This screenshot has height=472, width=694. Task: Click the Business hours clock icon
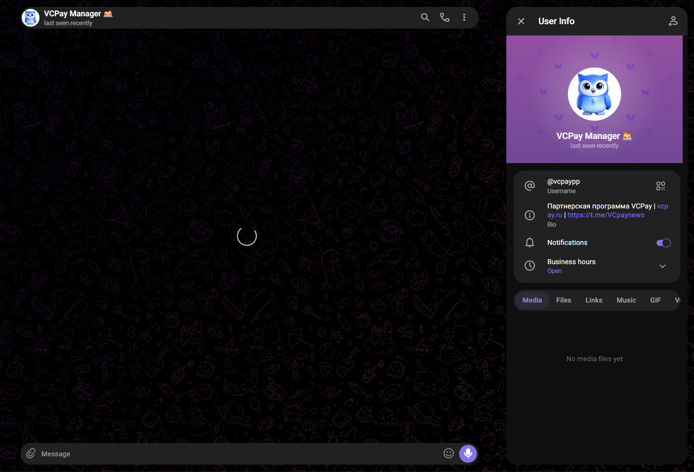pos(529,266)
